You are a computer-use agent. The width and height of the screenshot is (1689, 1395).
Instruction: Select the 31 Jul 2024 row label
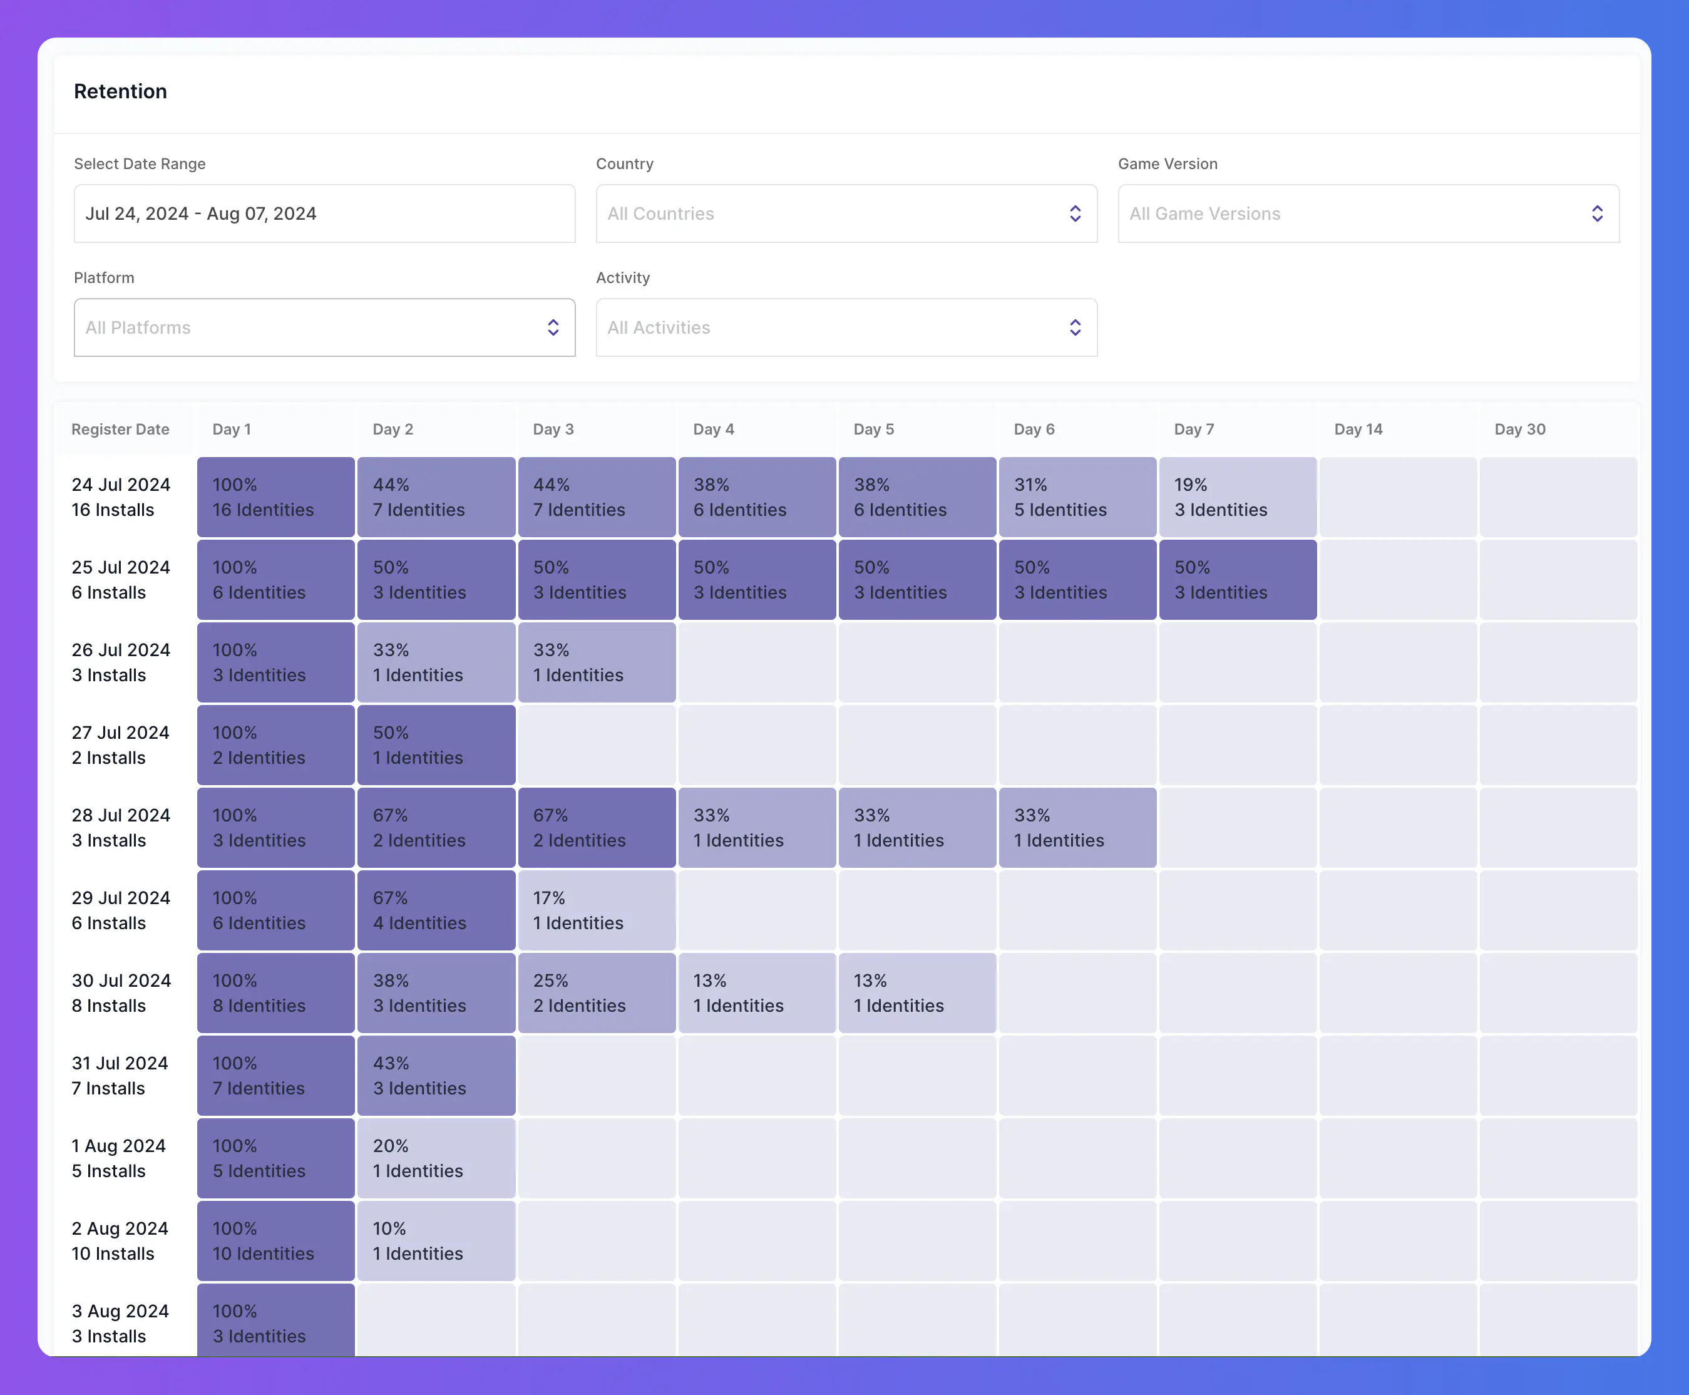coord(120,1077)
